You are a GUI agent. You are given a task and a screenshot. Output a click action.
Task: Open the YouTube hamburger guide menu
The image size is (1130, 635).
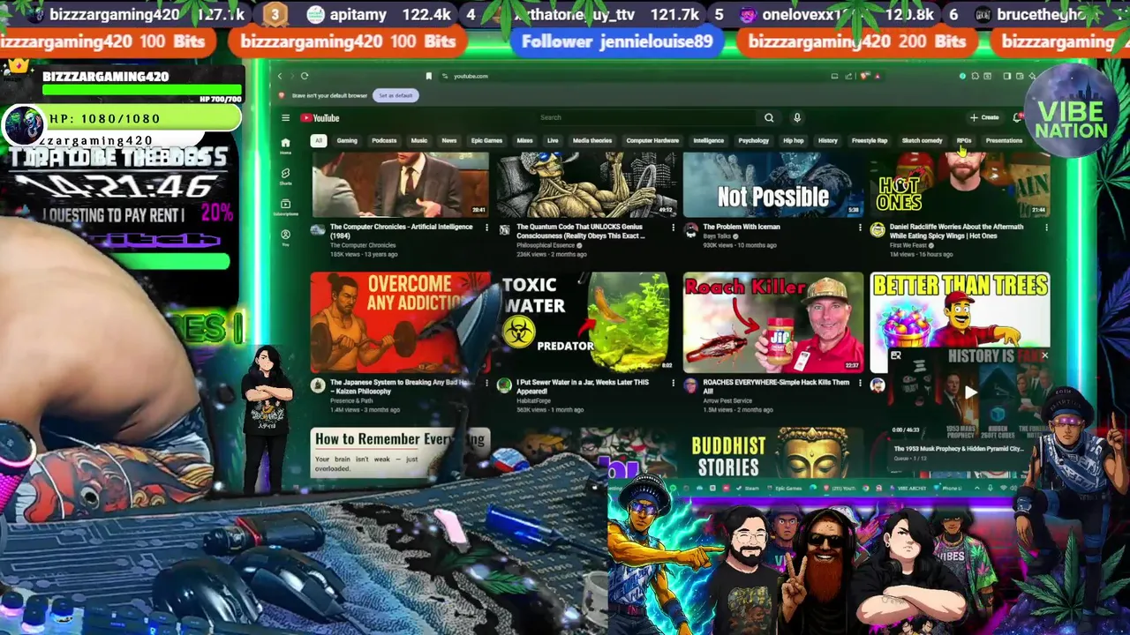(x=285, y=117)
